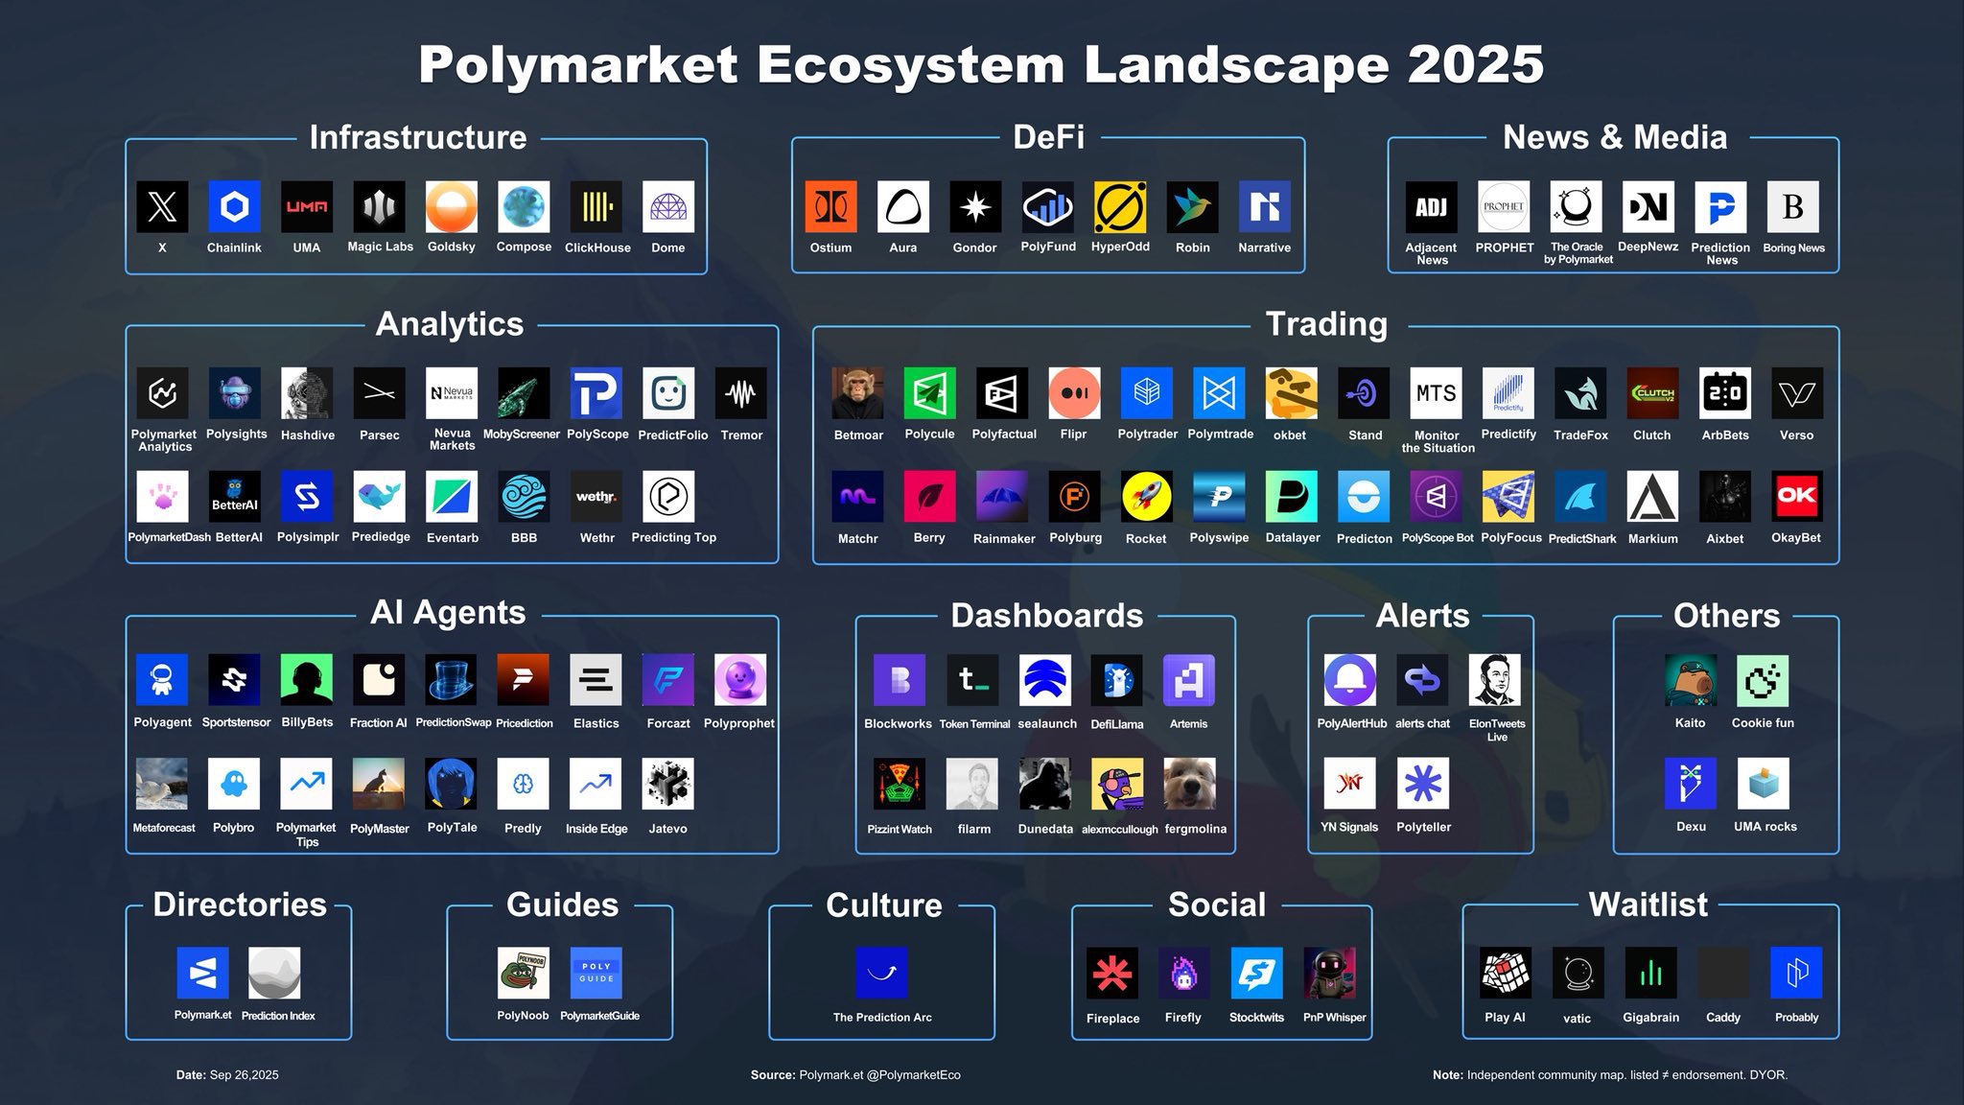This screenshot has height=1105, width=1964.
Task: Click the Polymark.et link in Directories
Action: [202, 972]
